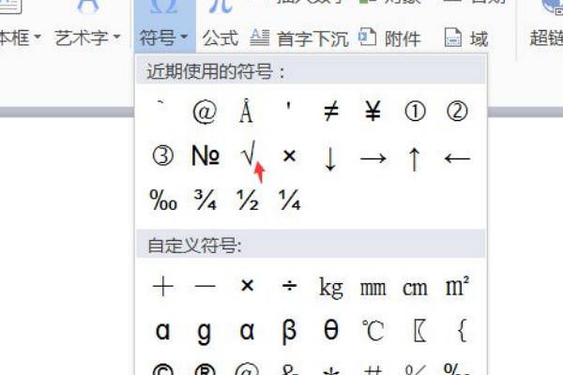The image size is (563, 375).
Task: Insert the × symbol in recent symbols
Action: (289, 157)
